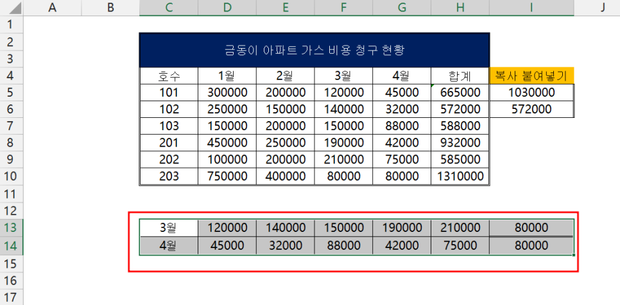Click 210000 in row 13
This screenshot has height=305, width=620.
(x=460, y=227)
